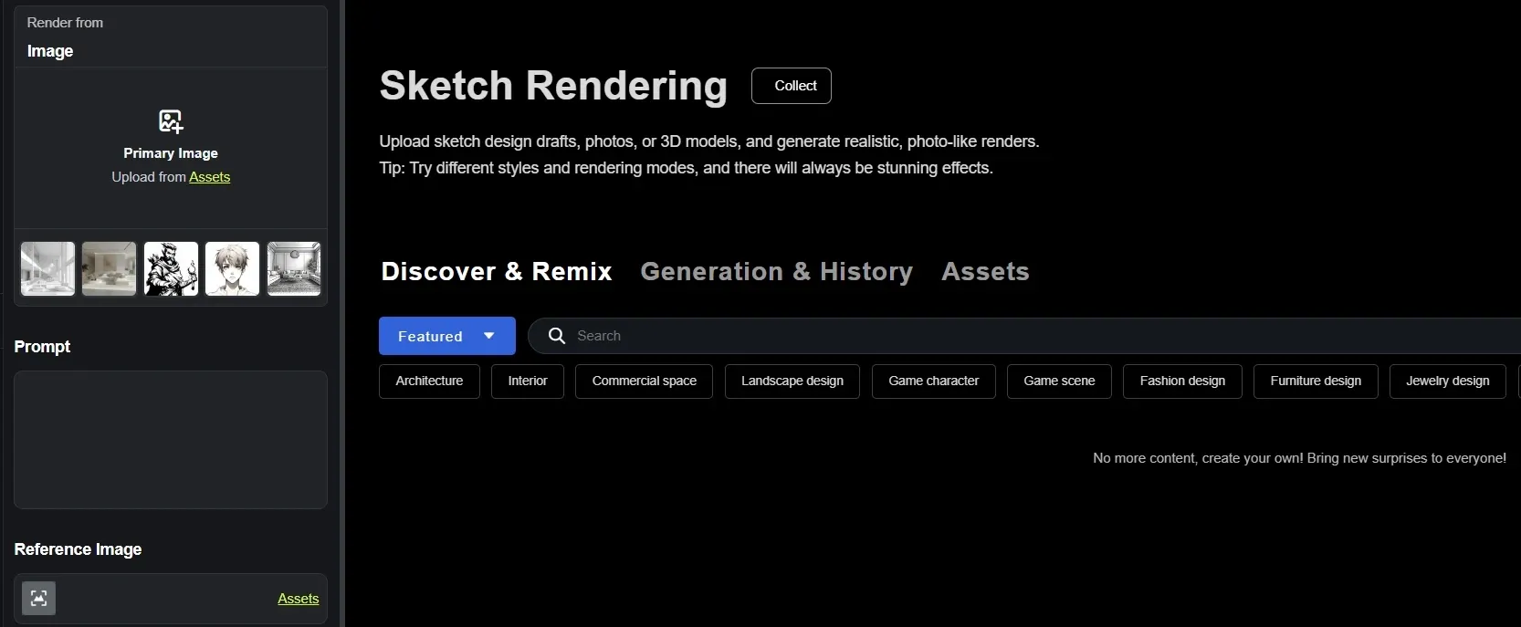Click the Assets link under Primary Image
This screenshot has width=1521, height=627.
(x=210, y=177)
